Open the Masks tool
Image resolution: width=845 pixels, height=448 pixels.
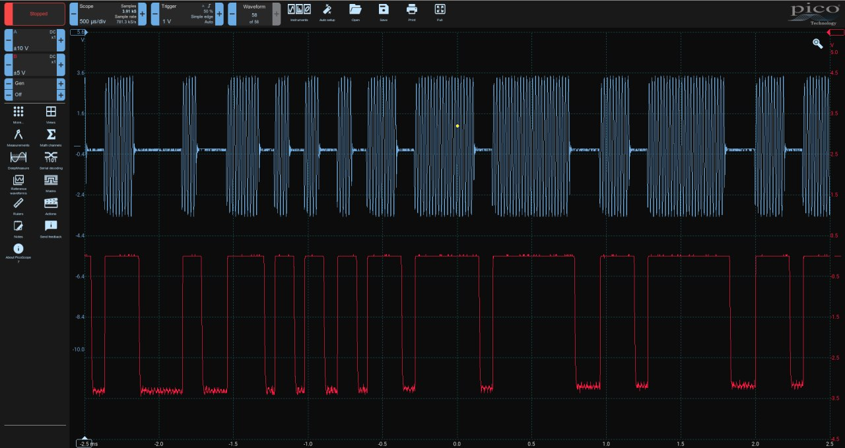click(51, 182)
